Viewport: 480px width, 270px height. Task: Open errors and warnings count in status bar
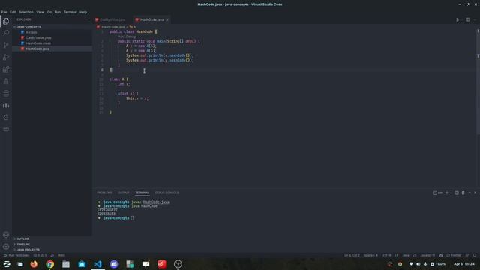[40, 255]
